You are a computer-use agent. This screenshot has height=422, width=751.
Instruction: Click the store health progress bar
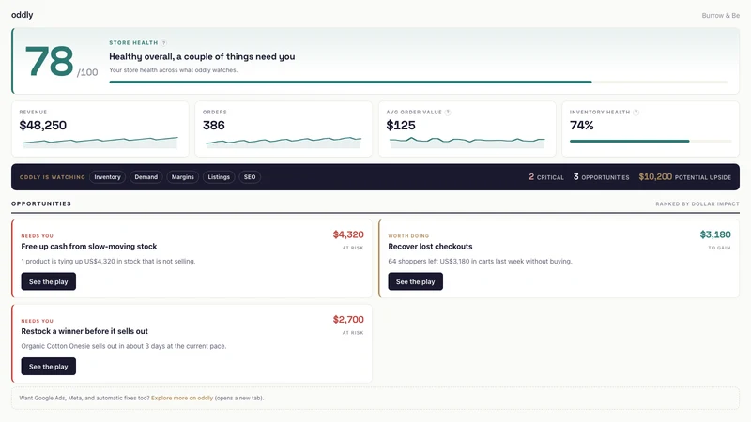pos(419,82)
